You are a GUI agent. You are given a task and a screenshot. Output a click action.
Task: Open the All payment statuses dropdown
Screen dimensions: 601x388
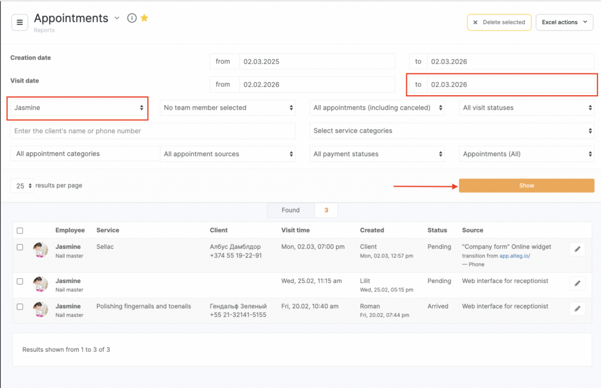coord(377,154)
